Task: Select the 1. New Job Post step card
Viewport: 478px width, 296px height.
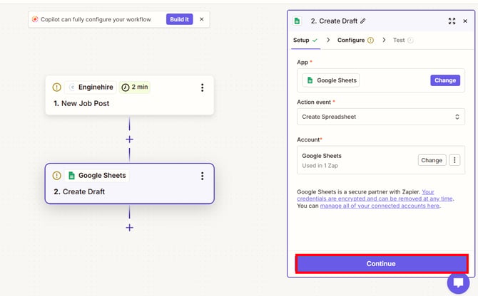Action: tap(130, 95)
